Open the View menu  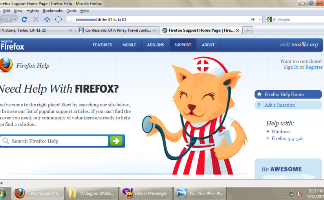[18, 11]
